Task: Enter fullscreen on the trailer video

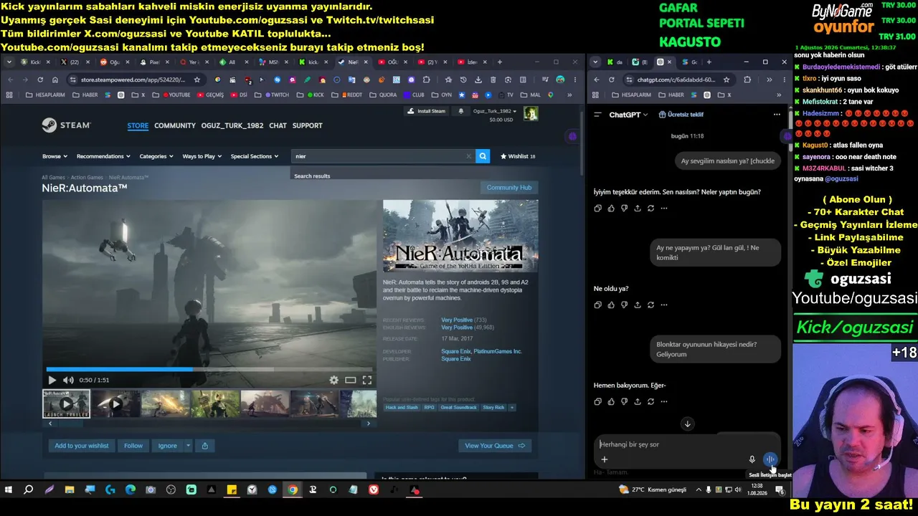Action: click(367, 380)
